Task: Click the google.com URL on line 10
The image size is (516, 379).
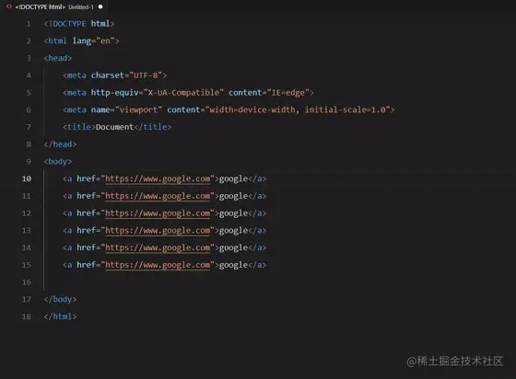Action: point(158,178)
